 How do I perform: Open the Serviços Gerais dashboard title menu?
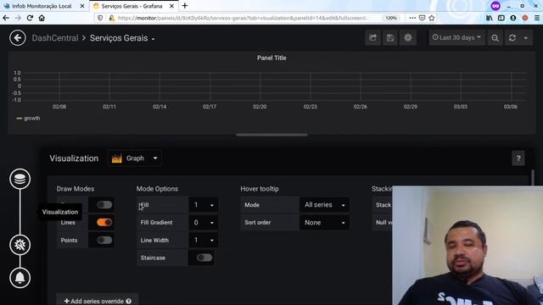coord(122,38)
